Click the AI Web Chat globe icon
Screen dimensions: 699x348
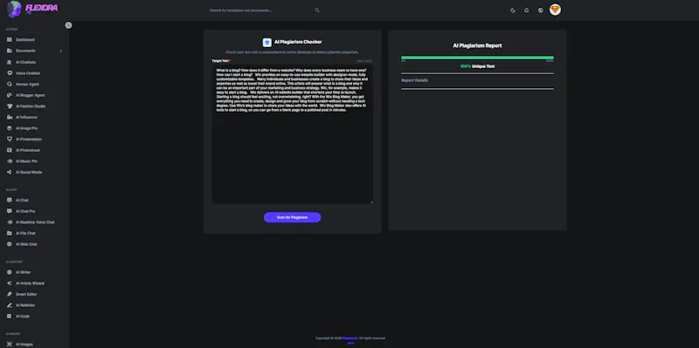coord(10,244)
